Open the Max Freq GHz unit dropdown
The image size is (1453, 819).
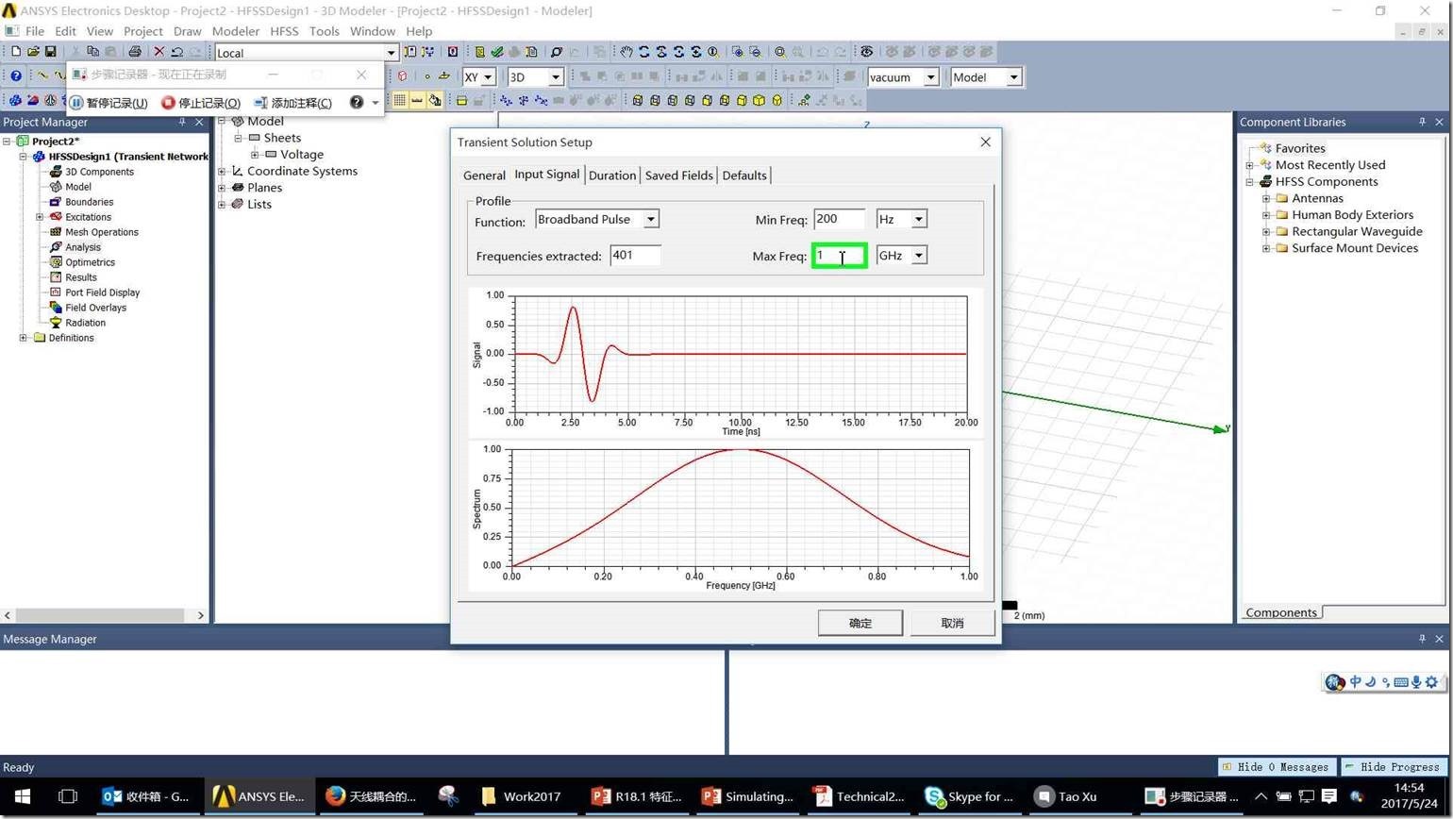pyautogui.click(x=918, y=256)
